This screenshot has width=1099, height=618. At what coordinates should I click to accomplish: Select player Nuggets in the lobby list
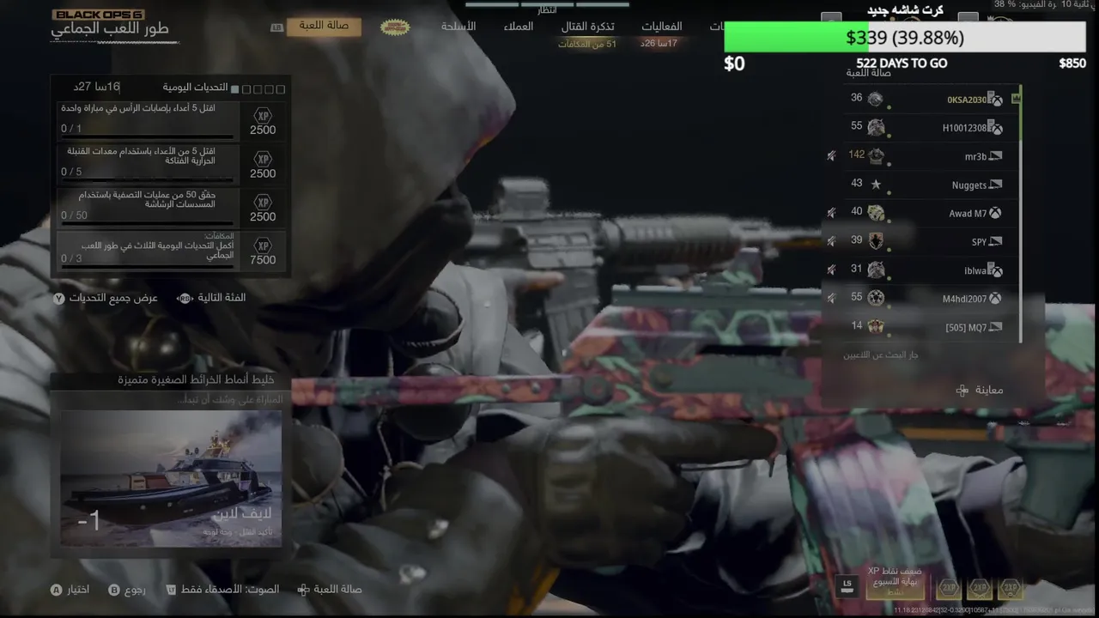tap(932, 185)
